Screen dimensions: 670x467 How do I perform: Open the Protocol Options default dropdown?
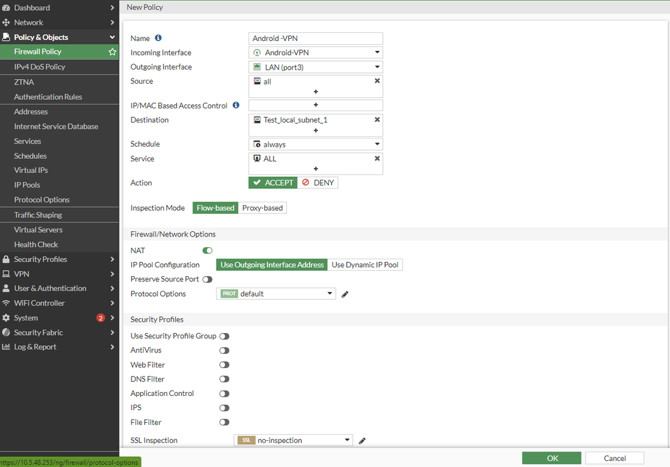point(276,293)
